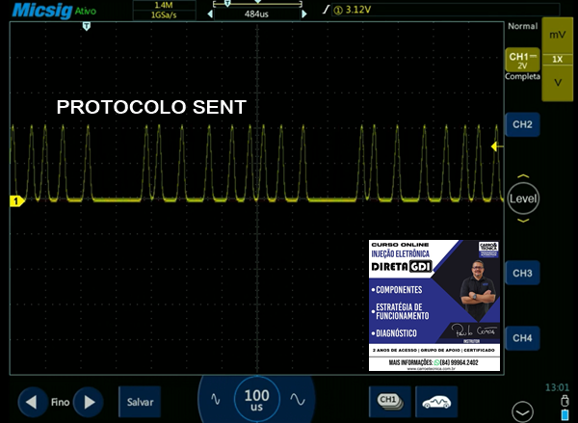Select mV vertical scale button
This screenshot has height=423, width=578.
click(558, 34)
